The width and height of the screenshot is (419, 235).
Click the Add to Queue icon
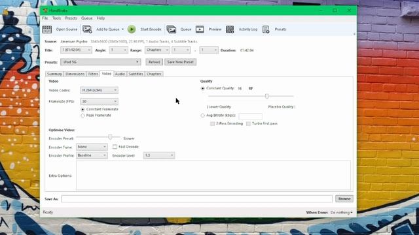pyautogui.click(x=87, y=29)
